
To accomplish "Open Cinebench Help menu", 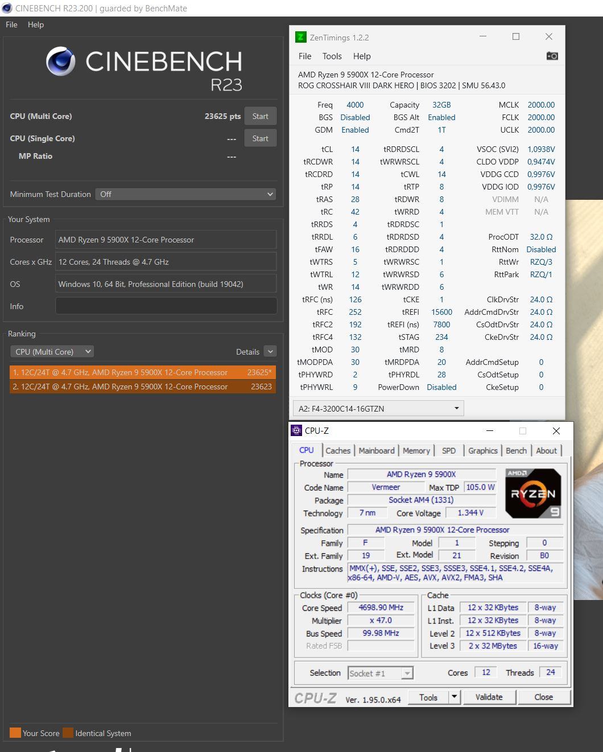I will [x=36, y=24].
